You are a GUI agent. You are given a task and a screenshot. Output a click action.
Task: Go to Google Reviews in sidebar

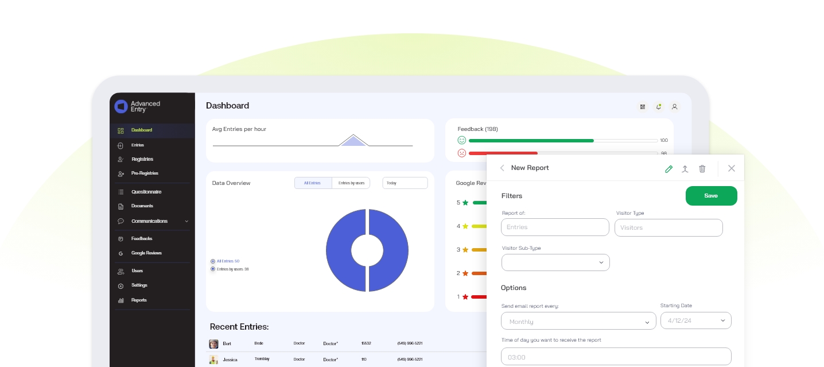pyautogui.click(x=146, y=253)
